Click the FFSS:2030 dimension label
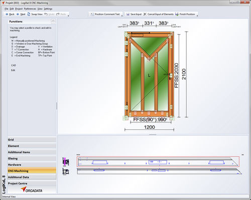 pyautogui.click(x=177, y=75)
